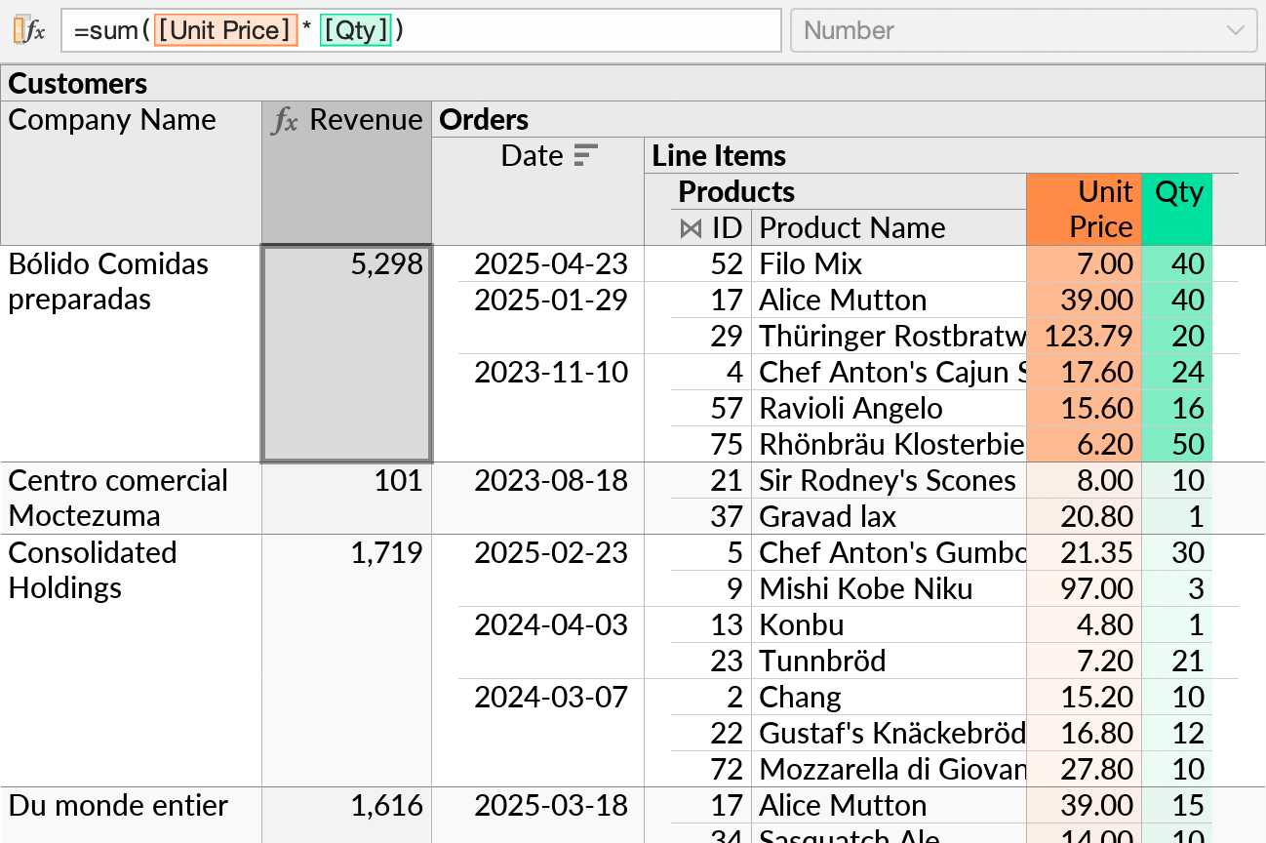Select the [Qty] field token in the formula
The image size is (1266, 843).
click(357, 29)
